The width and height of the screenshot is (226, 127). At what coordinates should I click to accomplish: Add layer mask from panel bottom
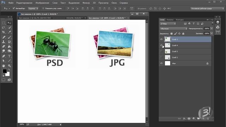coord(189,119)
